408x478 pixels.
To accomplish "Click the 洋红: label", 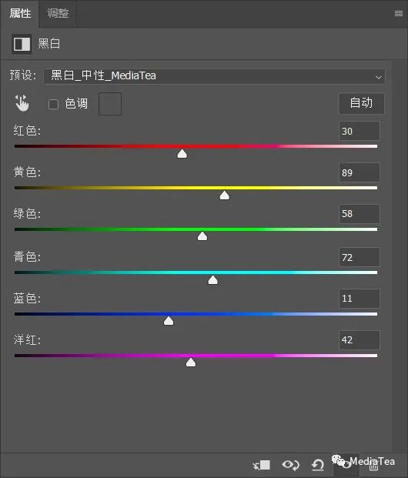I will [27, 339].
